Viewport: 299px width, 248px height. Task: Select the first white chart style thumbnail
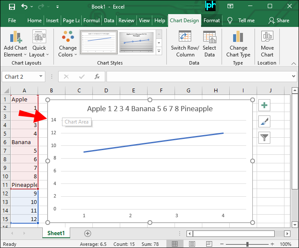click(98, 42)
